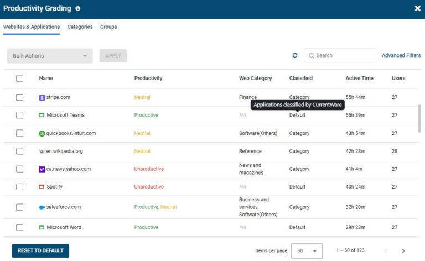Viewport: 425px width, 261px height.
Task: Sort by Web Category column header
Action: pyautogui.click(x=255, y=79)
